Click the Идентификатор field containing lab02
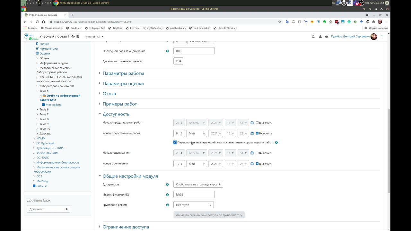The width and height of the screenshot is (411, 231). tap(194, 194)
